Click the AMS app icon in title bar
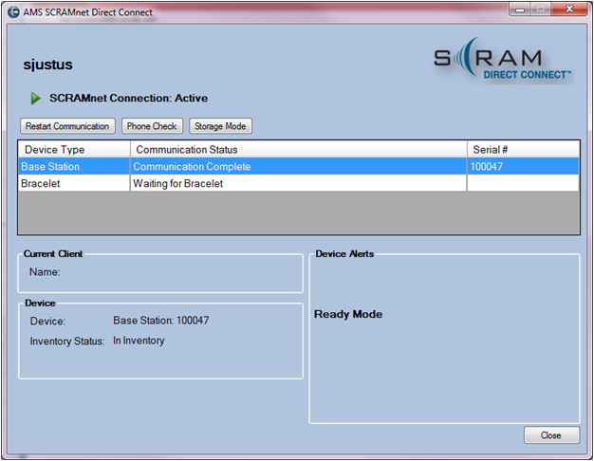Viewport: 594px width, 461px height. [14, 12]
